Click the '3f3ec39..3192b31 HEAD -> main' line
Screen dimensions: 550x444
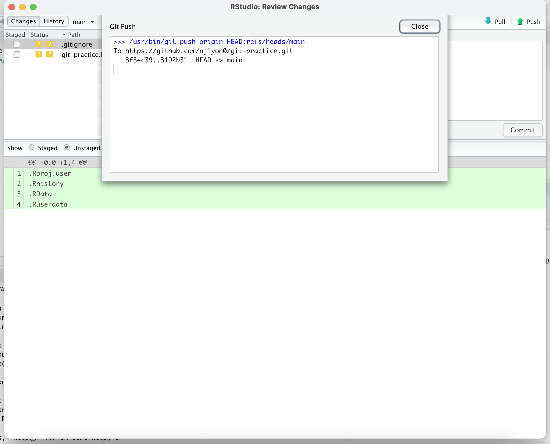point(184,60)
